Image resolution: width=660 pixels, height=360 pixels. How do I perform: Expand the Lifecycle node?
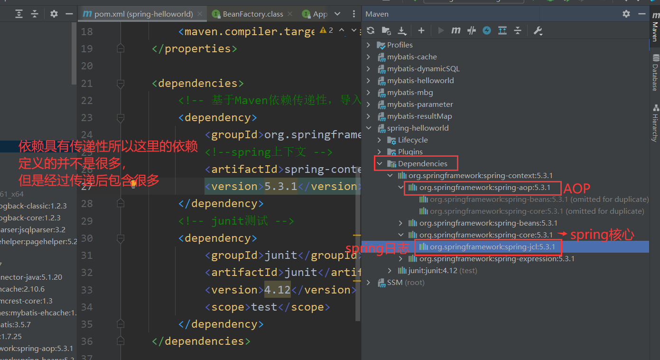(380, 140)
